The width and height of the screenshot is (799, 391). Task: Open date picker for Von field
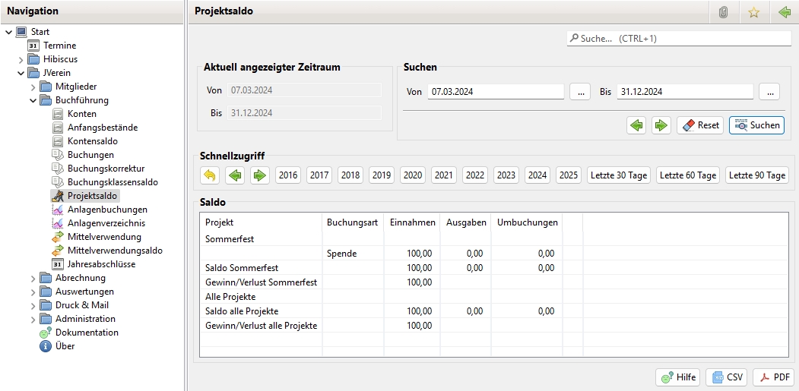tap(579, 92)
